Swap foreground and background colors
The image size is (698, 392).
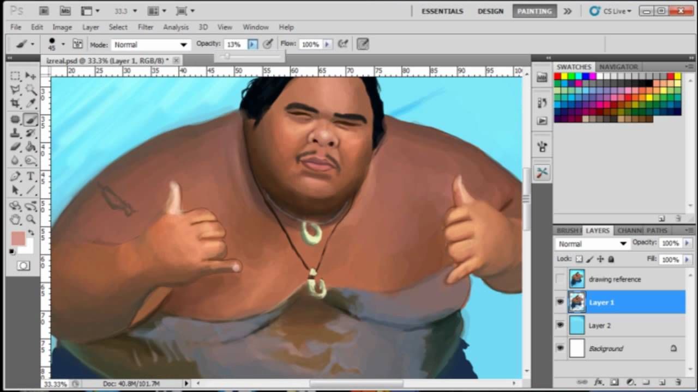(31, 233)
